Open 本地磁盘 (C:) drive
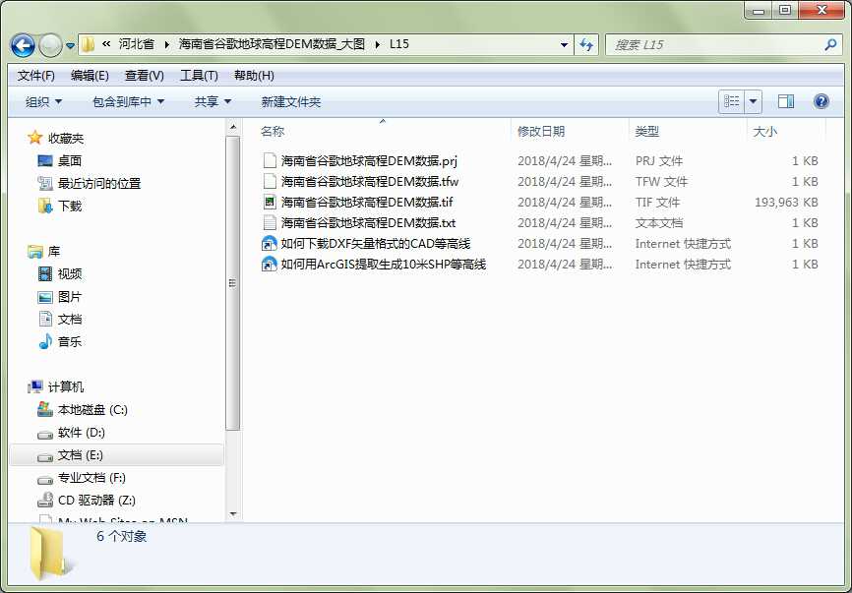 click(x=92, y=410)
